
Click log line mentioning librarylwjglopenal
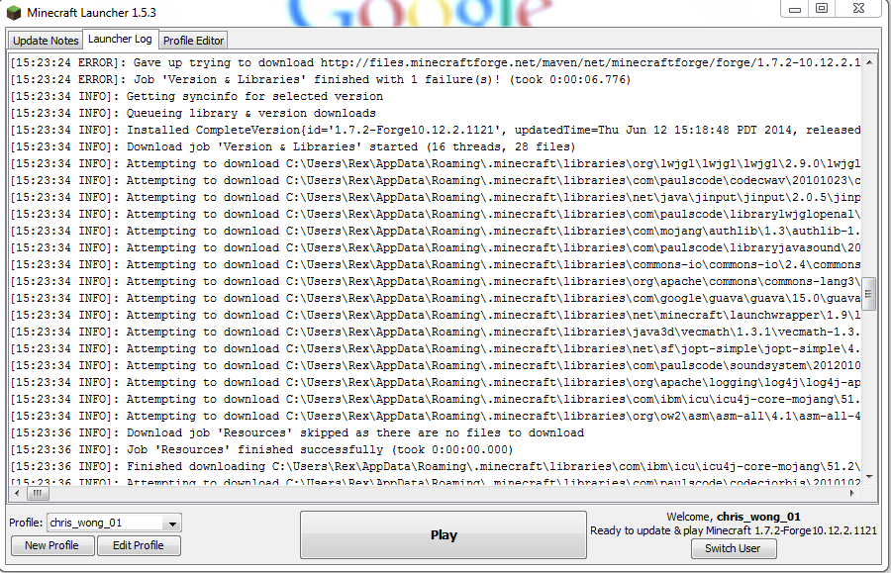(436, 214)
